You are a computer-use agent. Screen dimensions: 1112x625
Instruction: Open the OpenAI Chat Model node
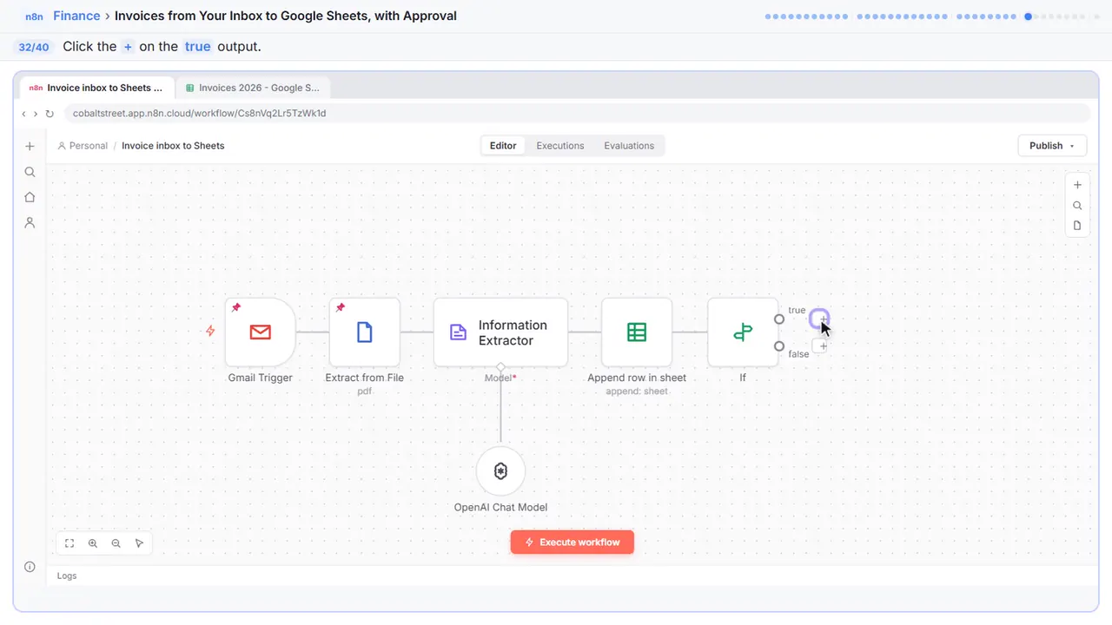(x=500, y=471)
